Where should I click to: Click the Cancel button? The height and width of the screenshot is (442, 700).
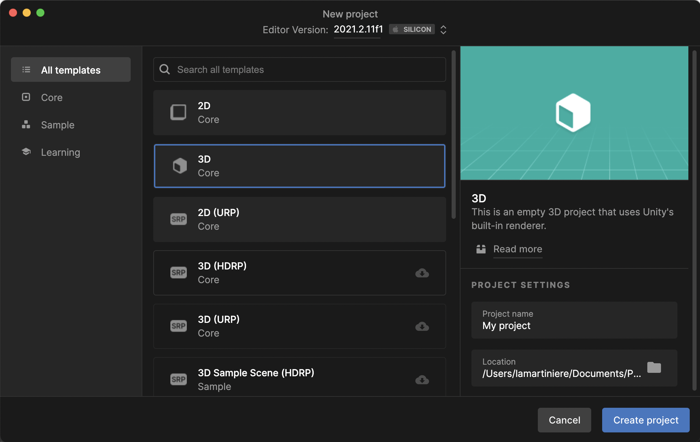[564, 420]
